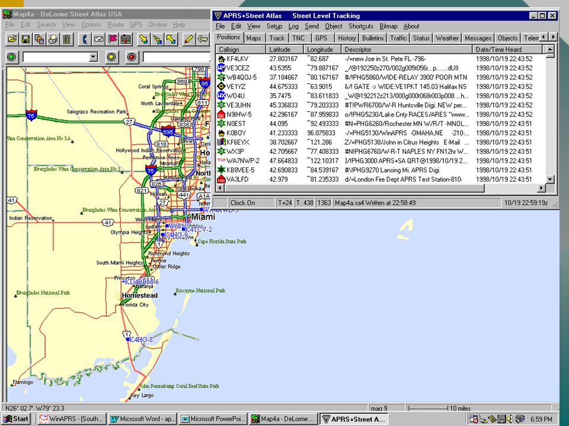Click the envelope address icon
Image resolution: width=569 pixels, height=426 pixels.
99,39
